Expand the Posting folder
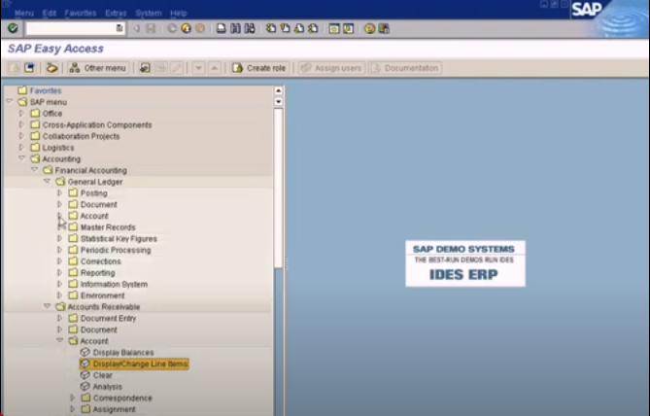Viewport: 650px width, 416px height. tap(59, 192)
